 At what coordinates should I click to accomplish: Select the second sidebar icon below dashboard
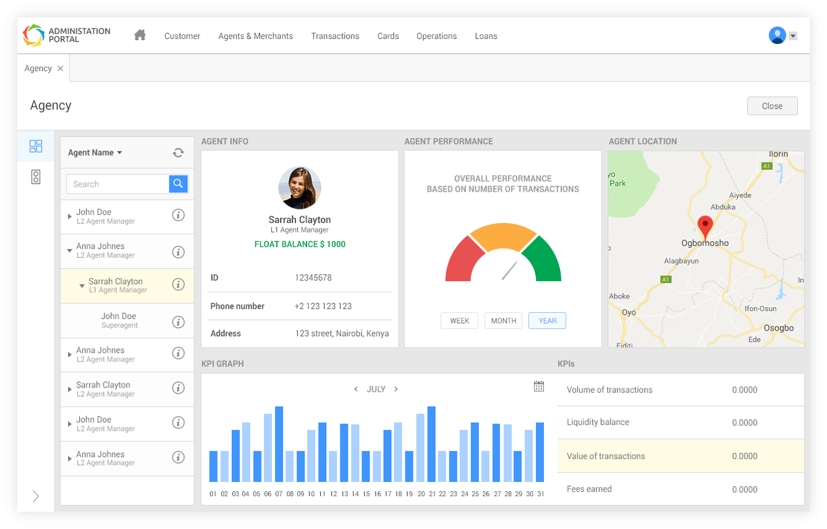pyautogui.click(x=36, y=177)
